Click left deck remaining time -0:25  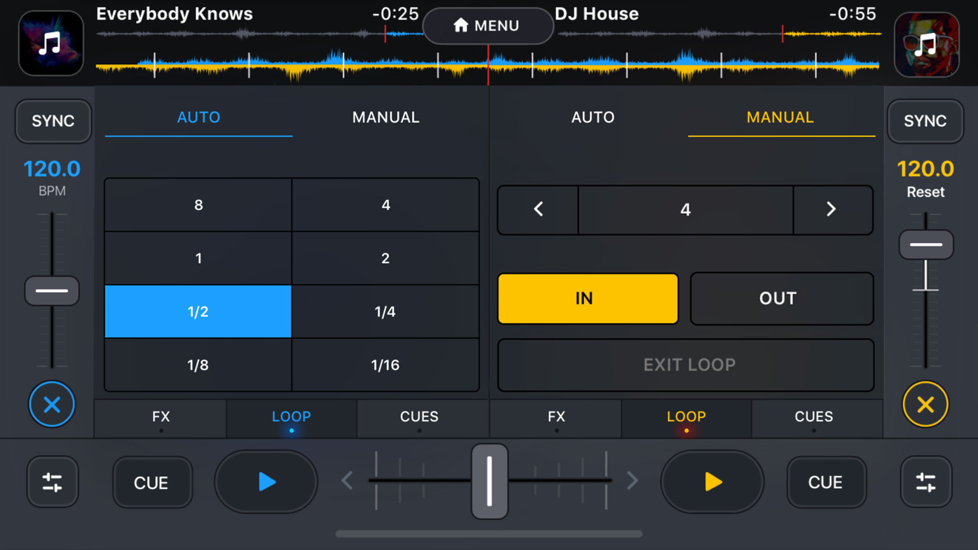click(395, 14)
